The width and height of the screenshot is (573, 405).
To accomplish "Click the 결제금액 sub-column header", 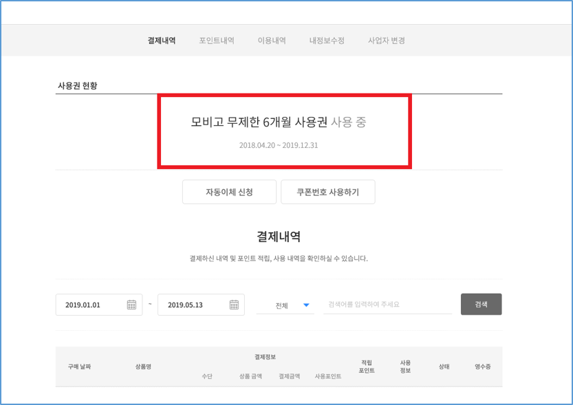I will point(290,376).
